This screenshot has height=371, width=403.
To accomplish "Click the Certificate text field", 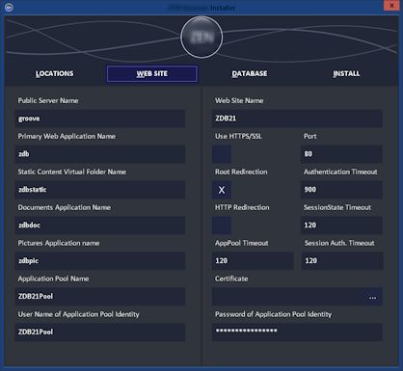I will tap(288, 297).
